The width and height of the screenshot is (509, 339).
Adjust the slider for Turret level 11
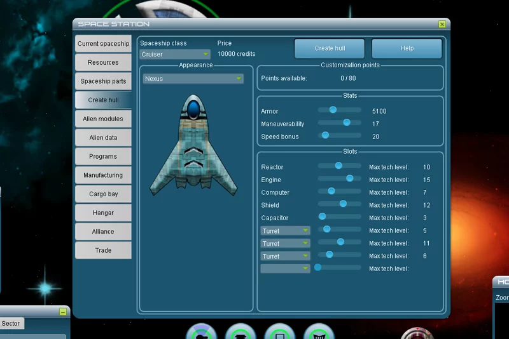click(340, 242)
